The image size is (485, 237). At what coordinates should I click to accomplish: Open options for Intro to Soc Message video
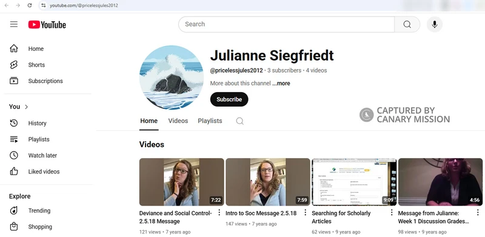point(306,213)
